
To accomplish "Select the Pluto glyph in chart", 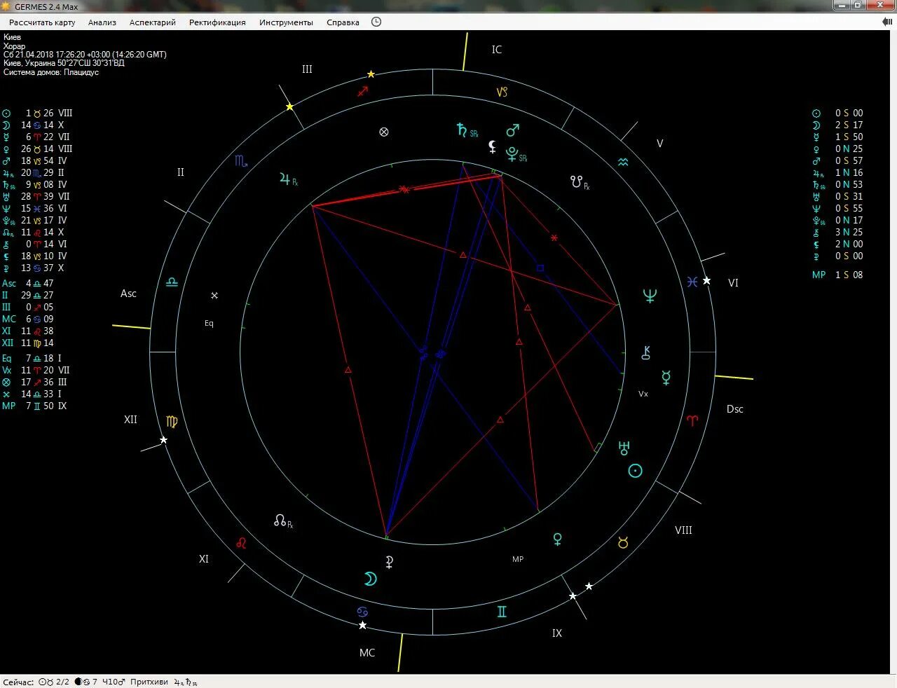I will (512, 154).
